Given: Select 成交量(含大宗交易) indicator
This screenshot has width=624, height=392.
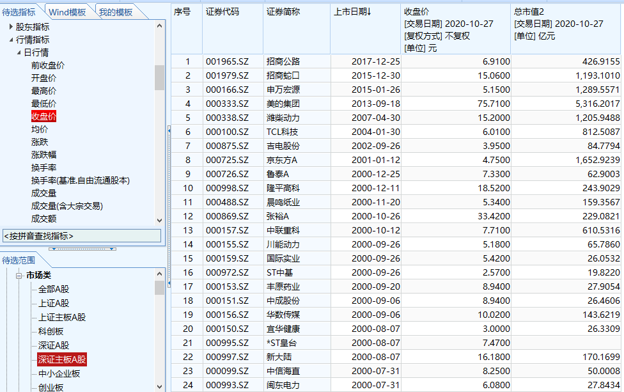Looking at the screenshot, I should click(x=67, y=206).
